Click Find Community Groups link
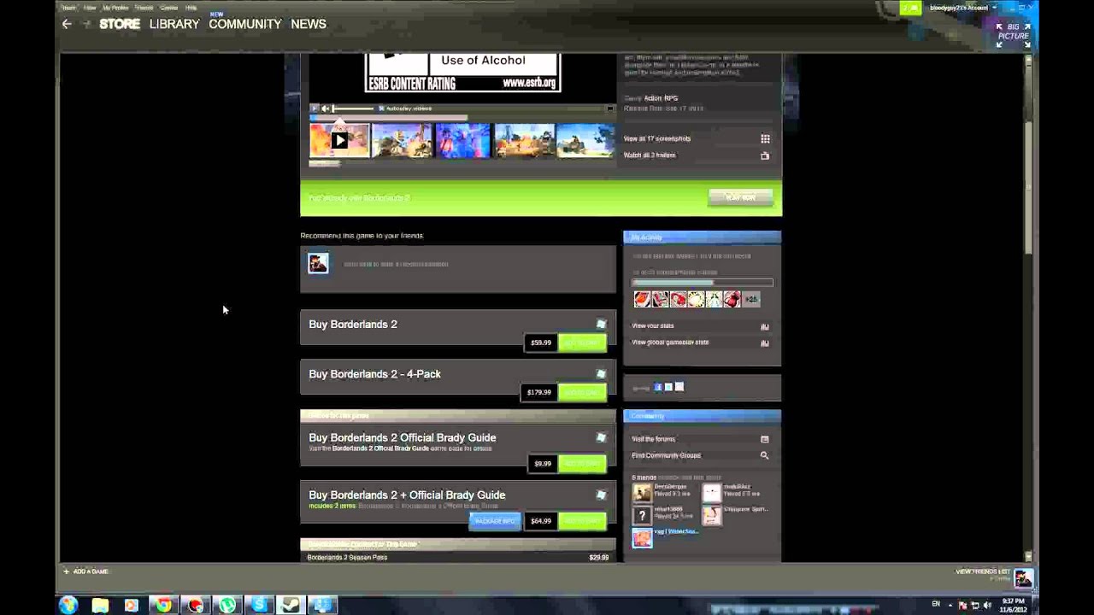This screenshot has width=1094, height=615. coord(666,455)
